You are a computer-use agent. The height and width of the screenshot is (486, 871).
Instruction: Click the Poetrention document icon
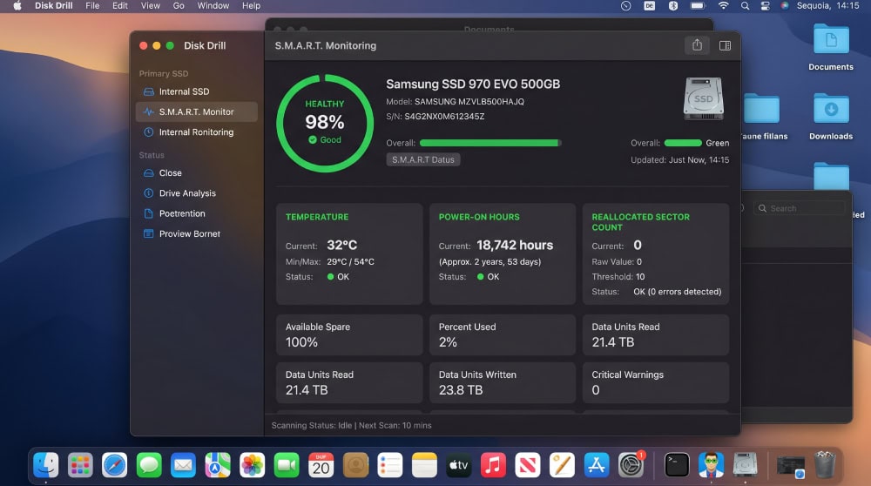148,213
